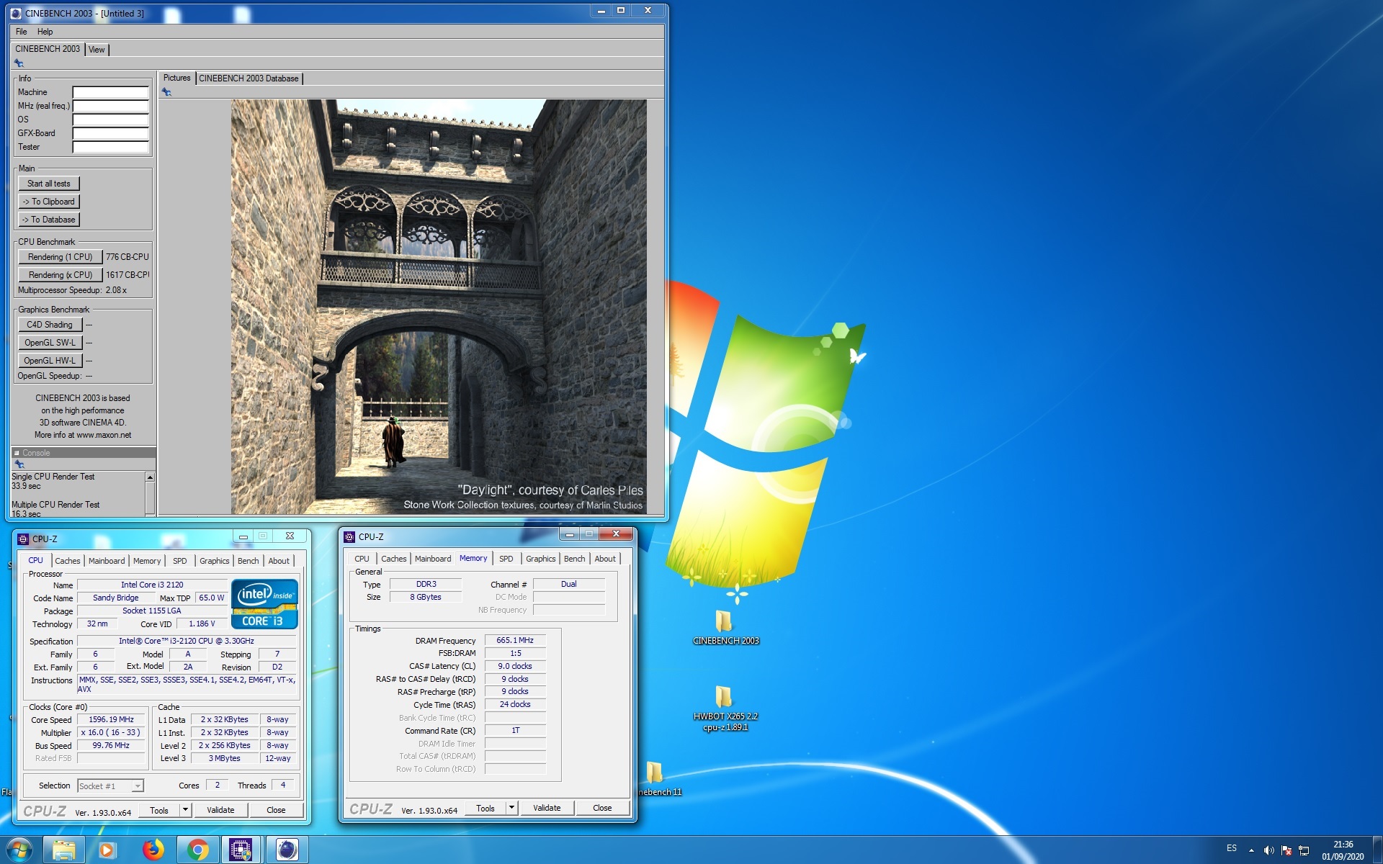Select CINEBENCH 2003 desktop folder
This screenshot has width=1383, height=864.
tap(725, 627)
